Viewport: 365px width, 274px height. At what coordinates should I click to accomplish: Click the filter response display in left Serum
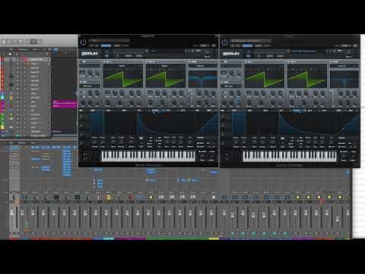[x=203, y=79]
